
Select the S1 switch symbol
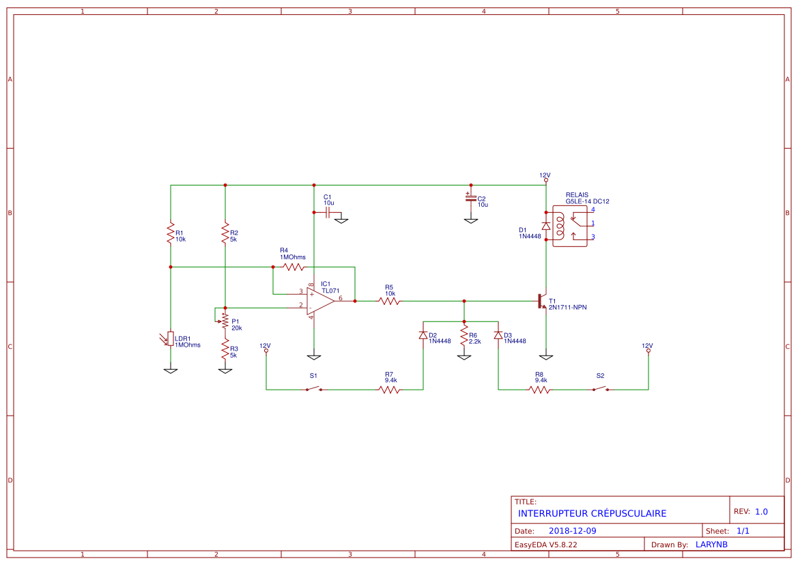pos(313,389)
